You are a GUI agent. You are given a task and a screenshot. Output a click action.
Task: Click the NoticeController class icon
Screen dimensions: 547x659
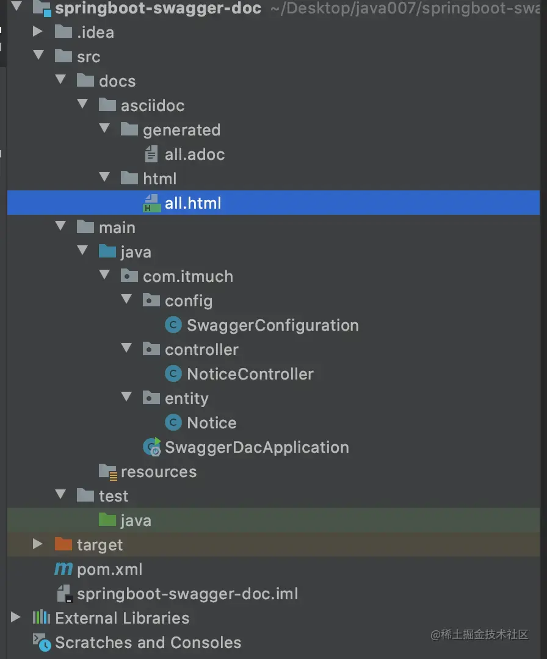[173, 374]
